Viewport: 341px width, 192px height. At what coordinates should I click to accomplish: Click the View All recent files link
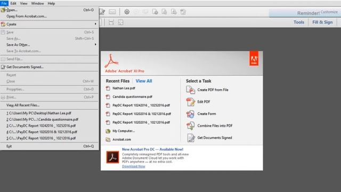144,81
